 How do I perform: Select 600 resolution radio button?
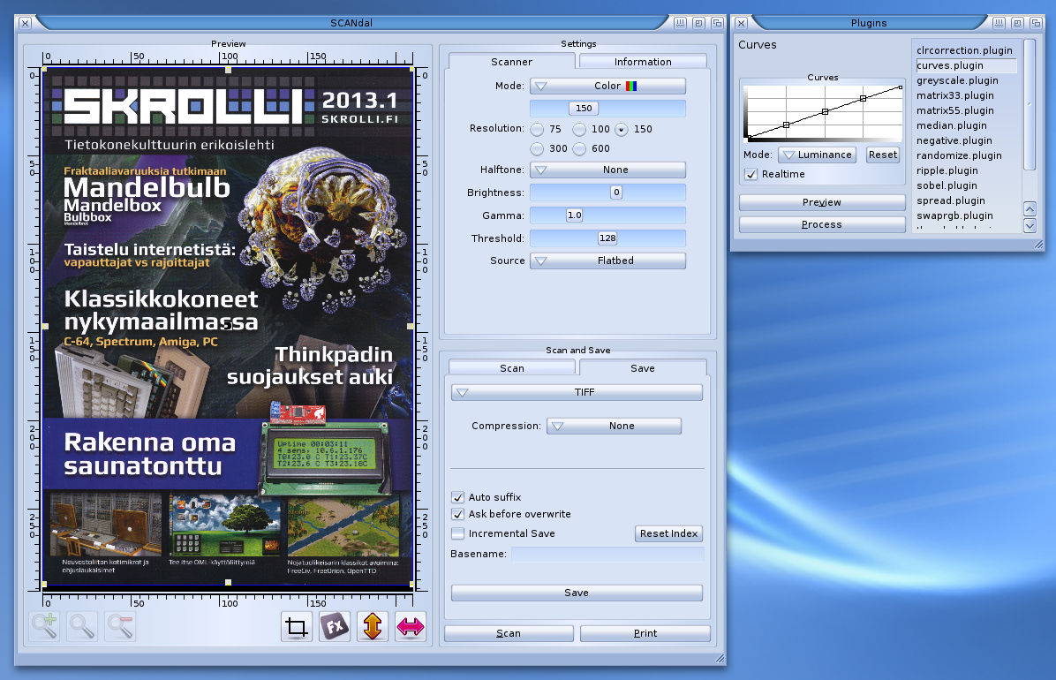tap(579, 149)
